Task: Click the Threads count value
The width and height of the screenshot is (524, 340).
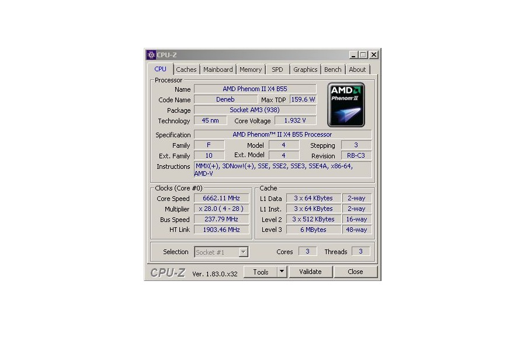Action: click(x=360, y=251)
